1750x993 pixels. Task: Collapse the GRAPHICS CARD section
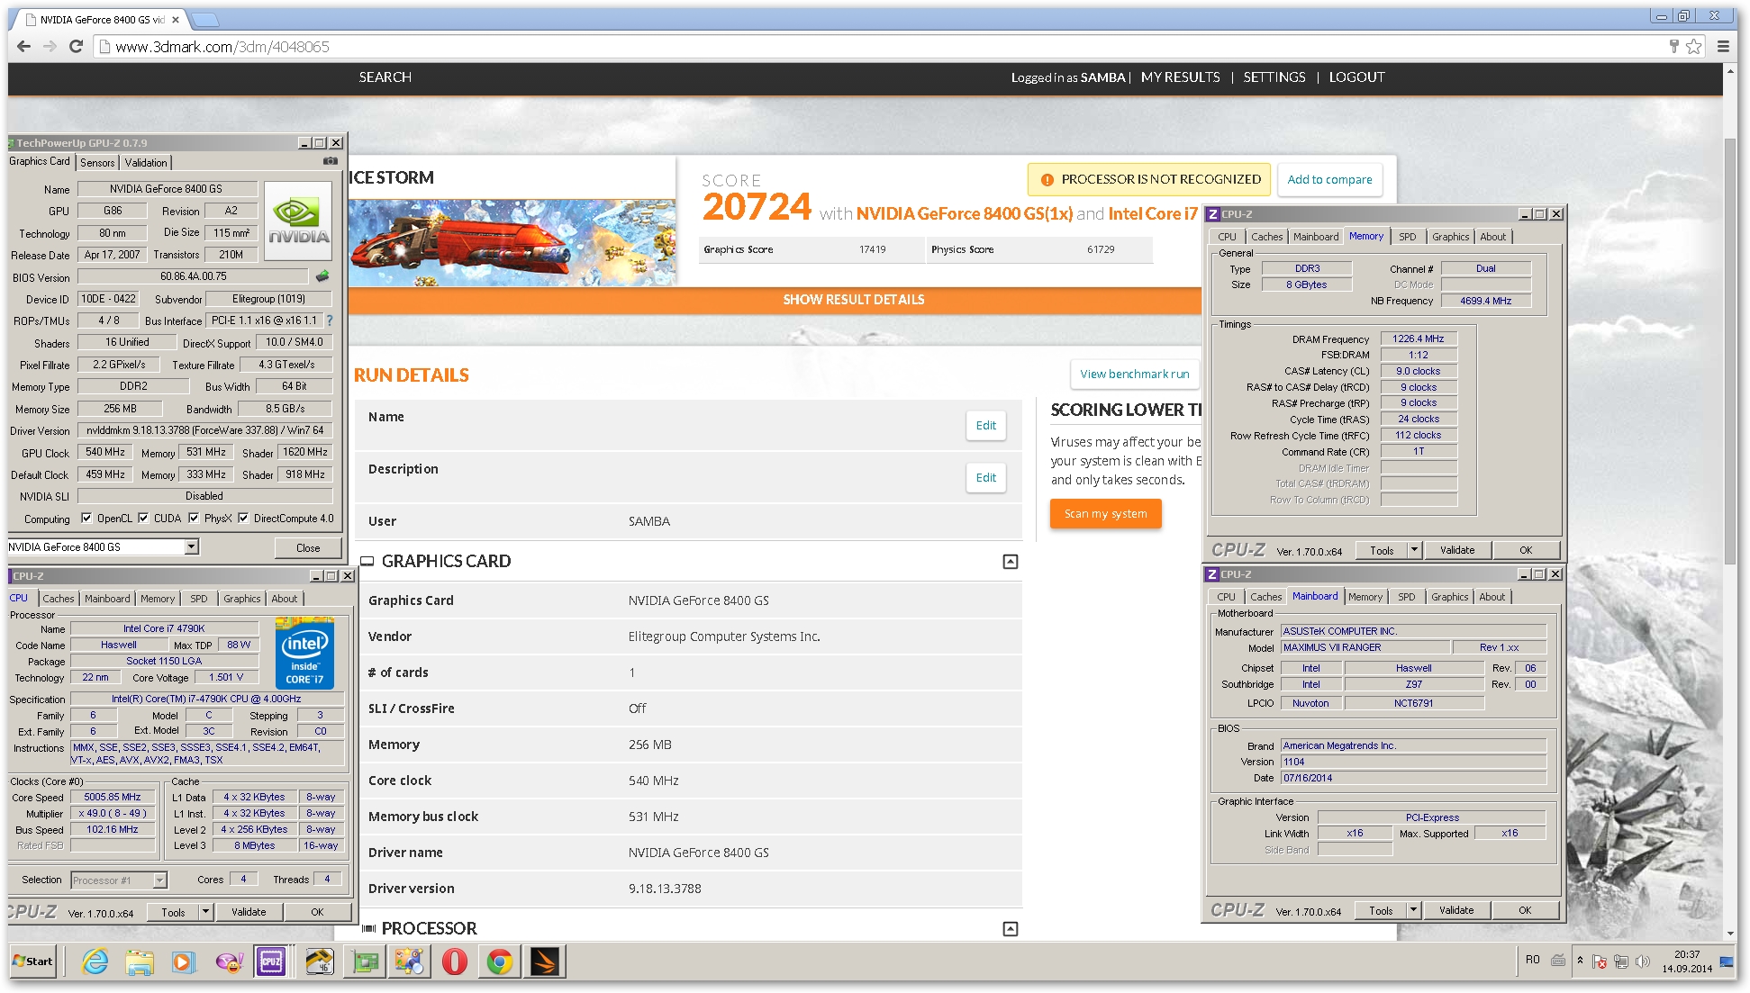click(1011, 562)
